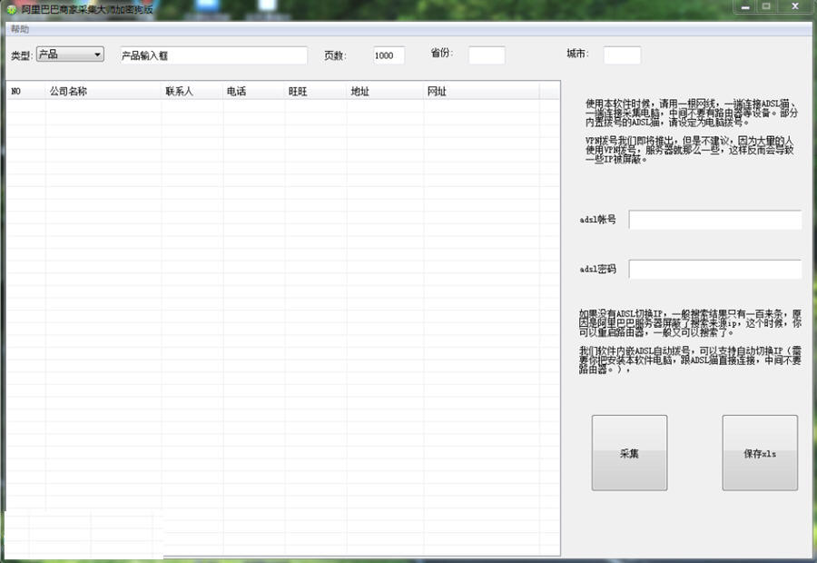Image resolution: width=817 pixels, height=563 pixels.
Task: Click the 我们软件内嵌ADSL自动拨号 paragraph
Action: (x=690, y=360)
